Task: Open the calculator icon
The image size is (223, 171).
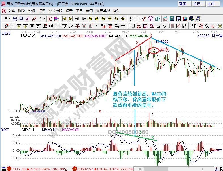Action: coord(172,19)
